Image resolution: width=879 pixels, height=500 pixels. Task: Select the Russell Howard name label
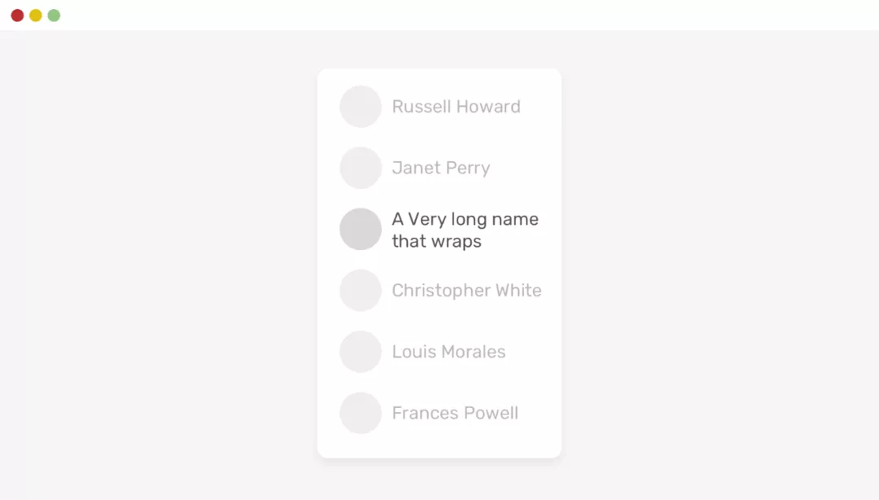tap(456, 107)
